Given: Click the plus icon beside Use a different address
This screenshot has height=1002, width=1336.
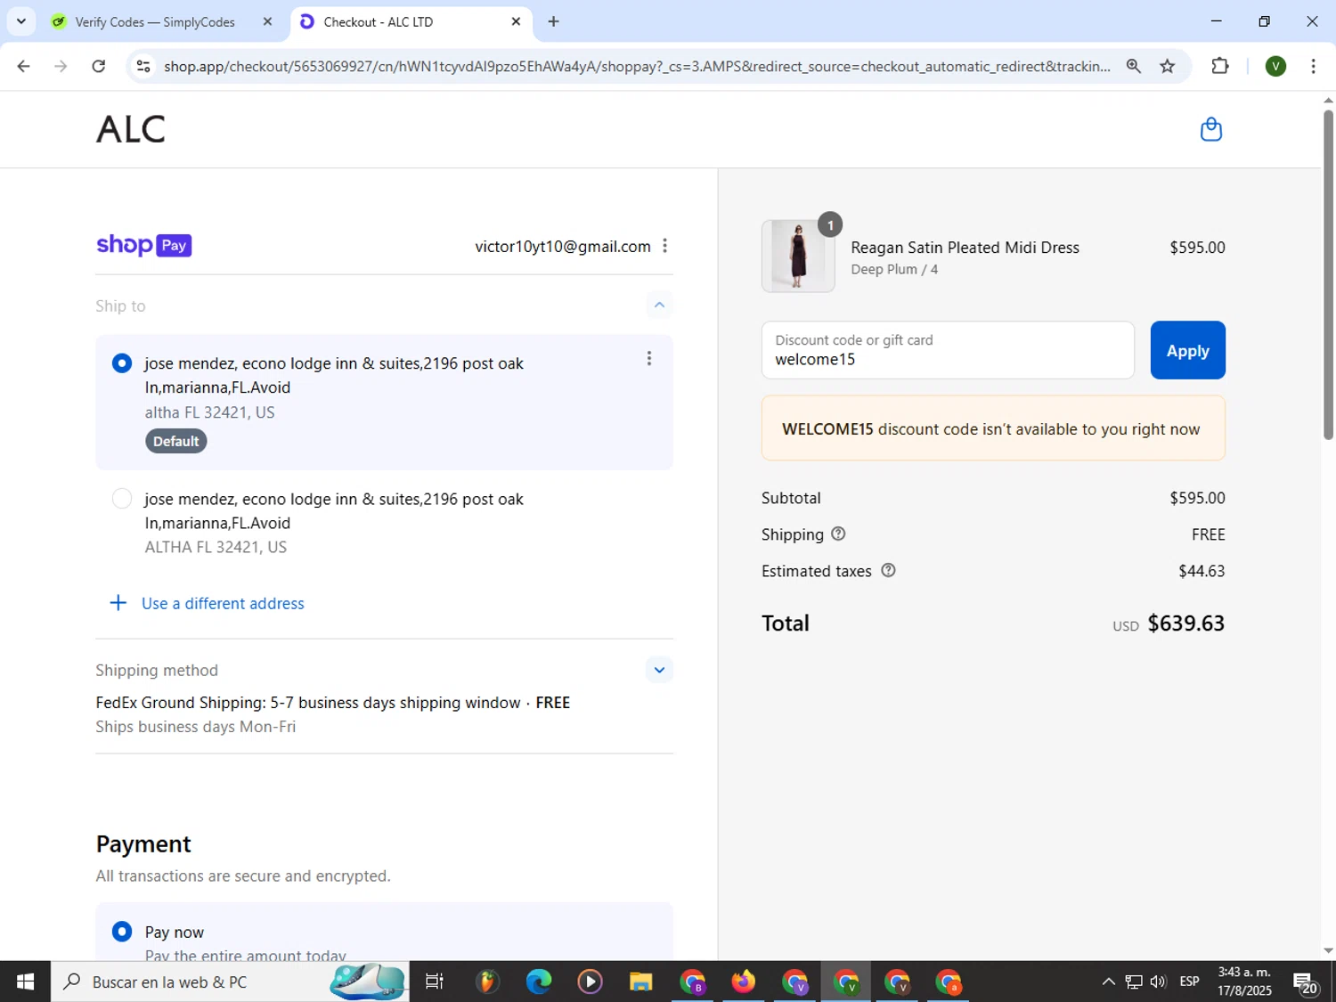Looking at the screenshot, I should pyautogui.click(x=118, y=603).
